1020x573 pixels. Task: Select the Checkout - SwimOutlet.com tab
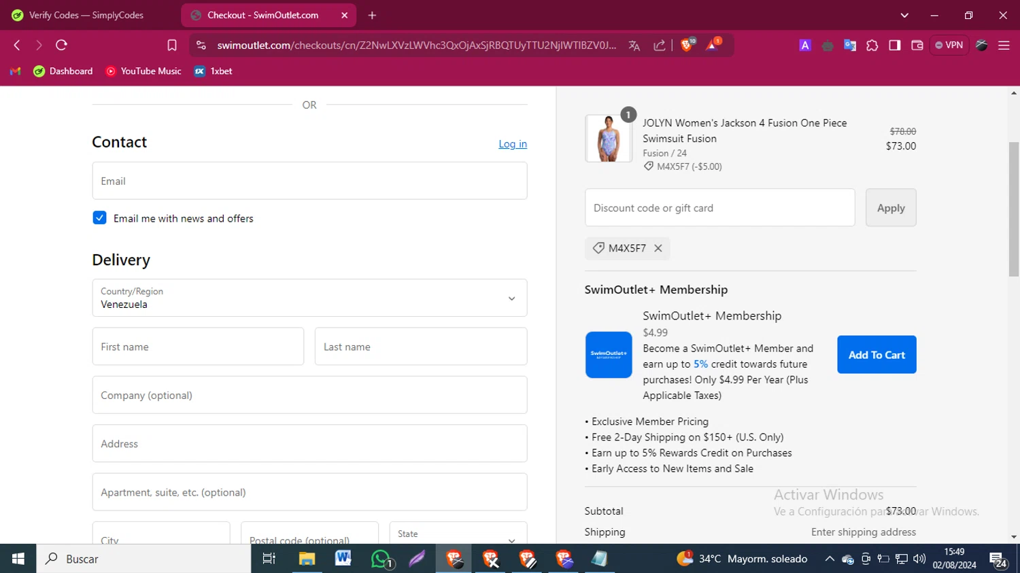tap(269, 15)
